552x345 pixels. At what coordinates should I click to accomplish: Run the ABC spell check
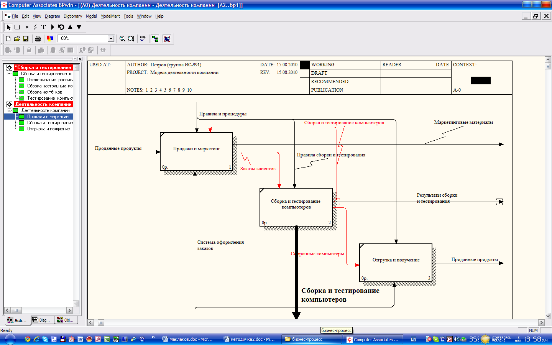pos(143,38)
